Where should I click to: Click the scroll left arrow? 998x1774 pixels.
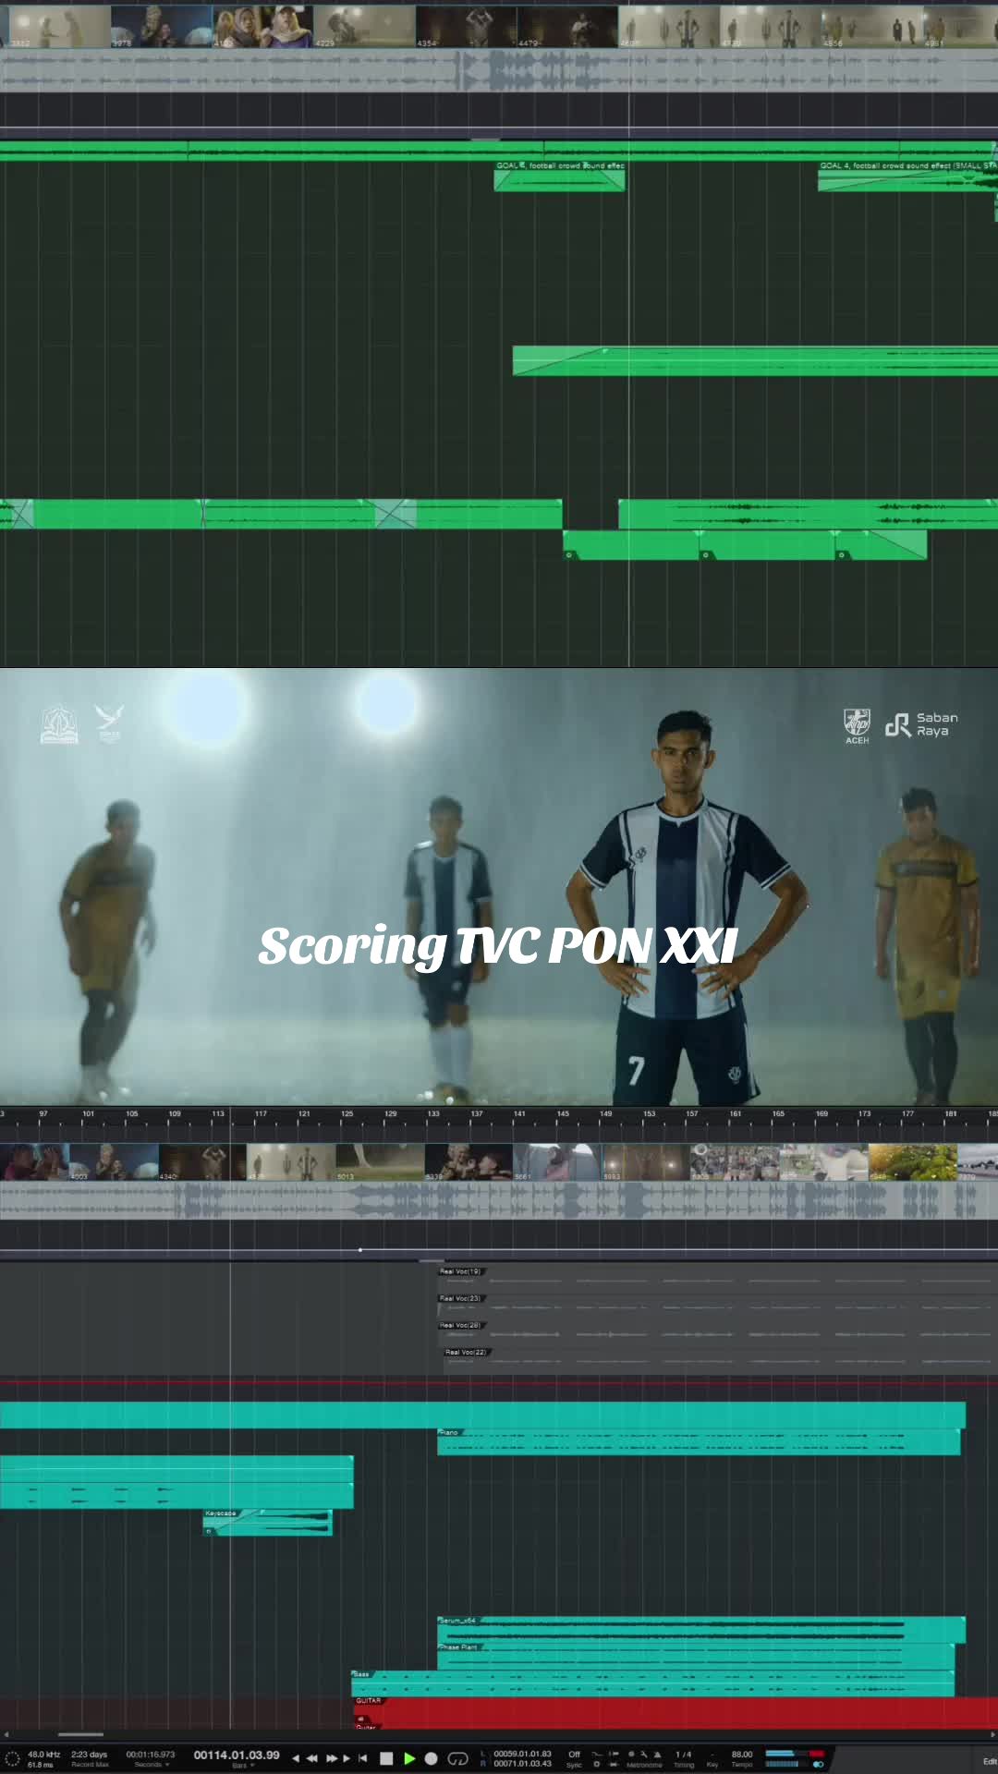(x=6, y=1734)
